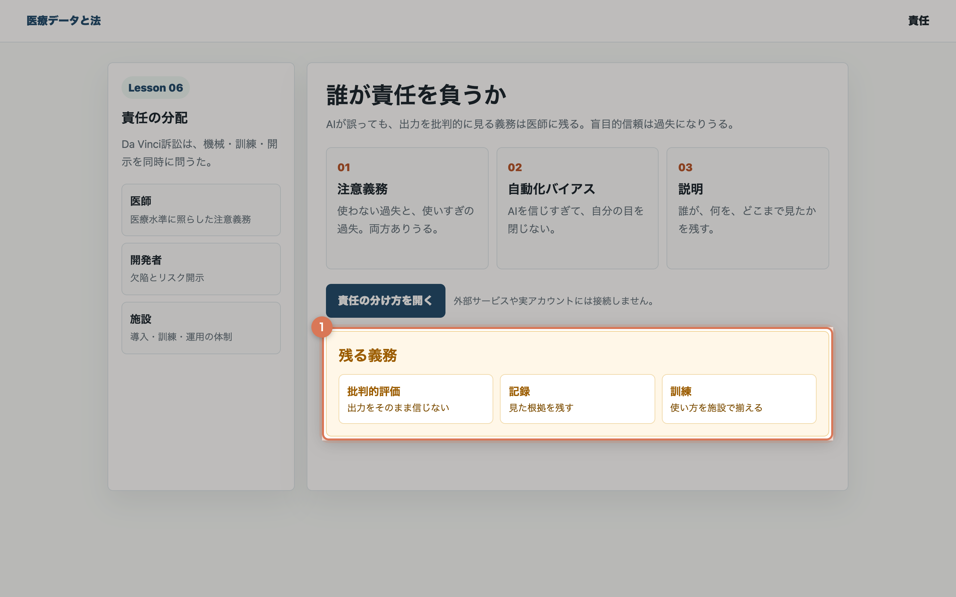This screenshot has height=597, width=956.
Task: Open the 03 説明 card
Action: [x=748, y=209]
